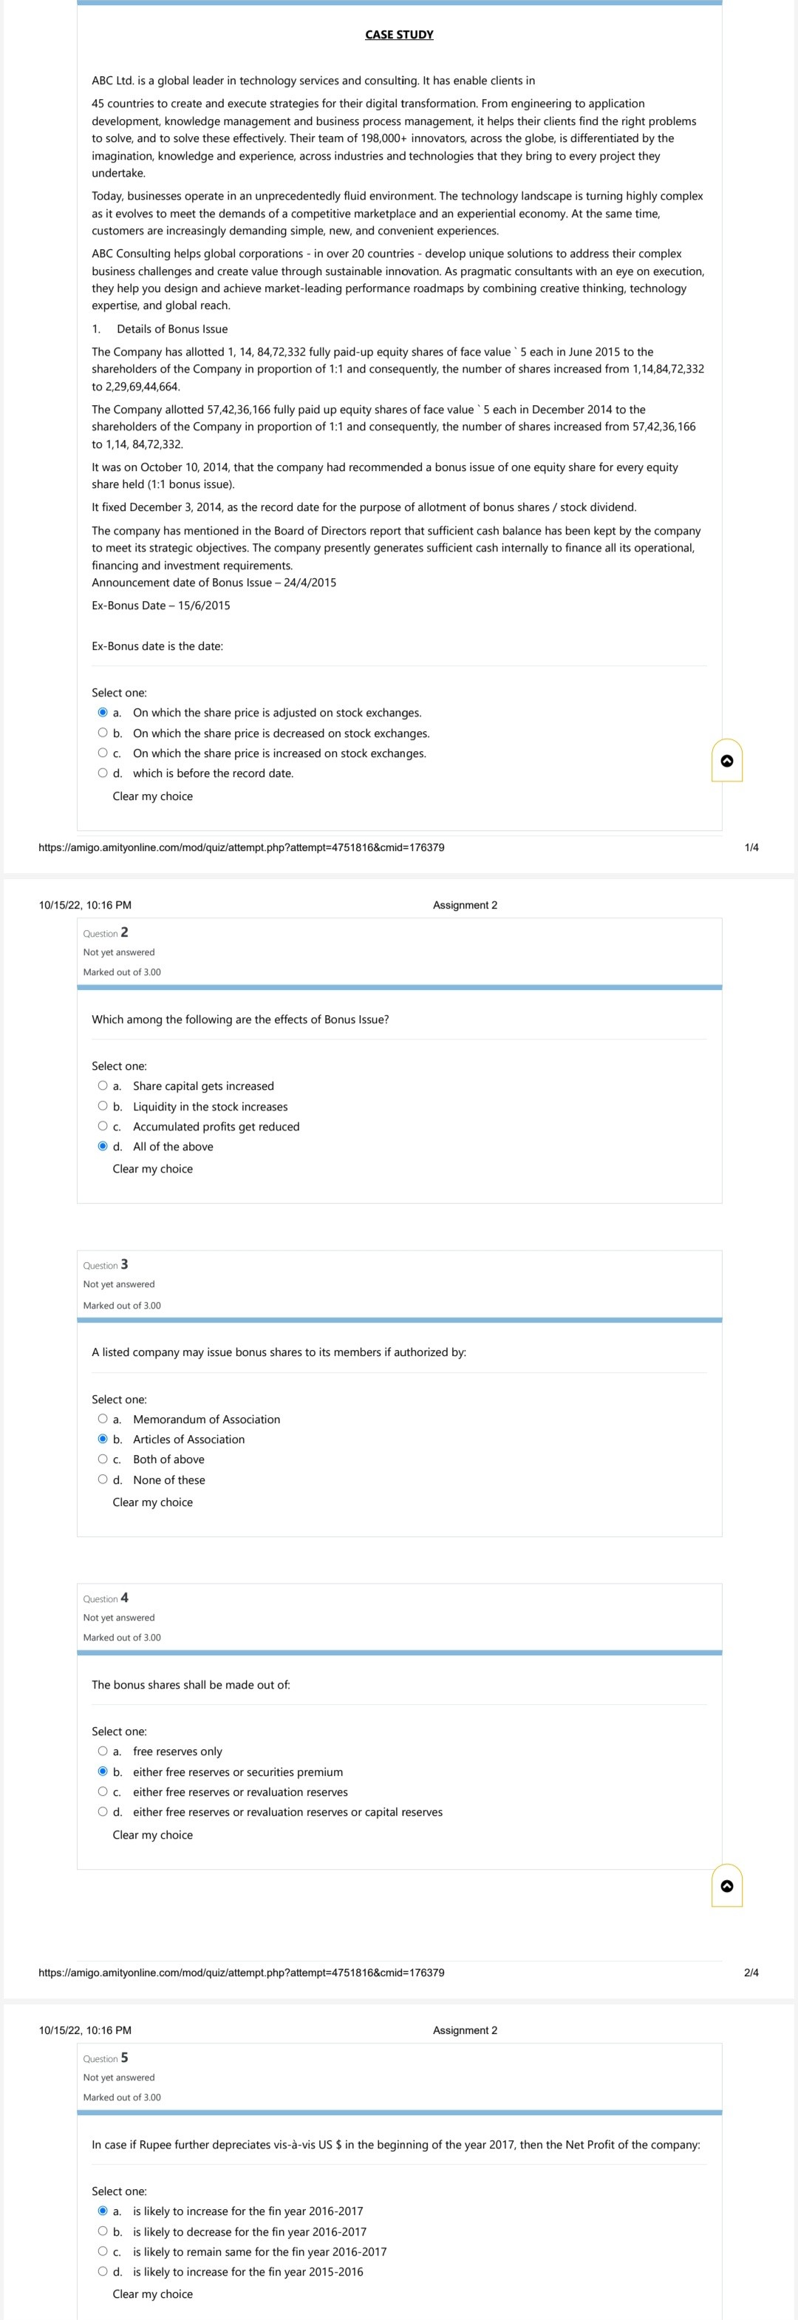Choose "which is before the record date" option
The image size is (798, 2320).
click(103, 773)
